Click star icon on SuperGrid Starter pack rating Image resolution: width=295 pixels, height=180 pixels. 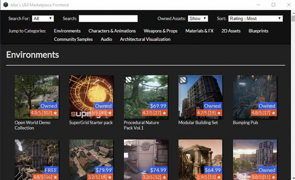tap(110, 113)
